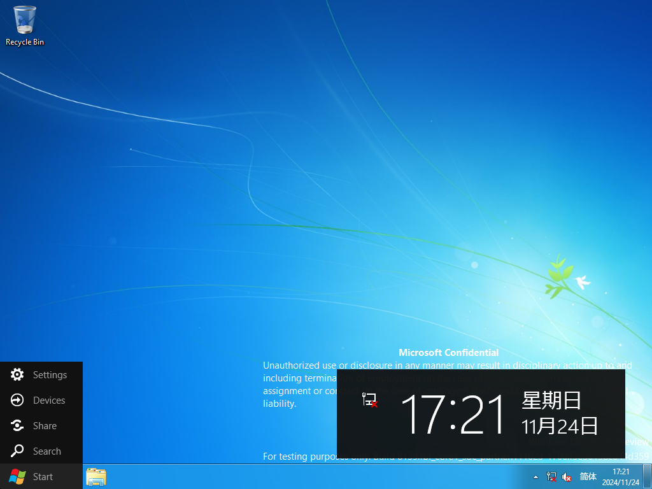Open the Search charm
The width and height of the screenshot is (652, 489).
(x=41, y=451)
